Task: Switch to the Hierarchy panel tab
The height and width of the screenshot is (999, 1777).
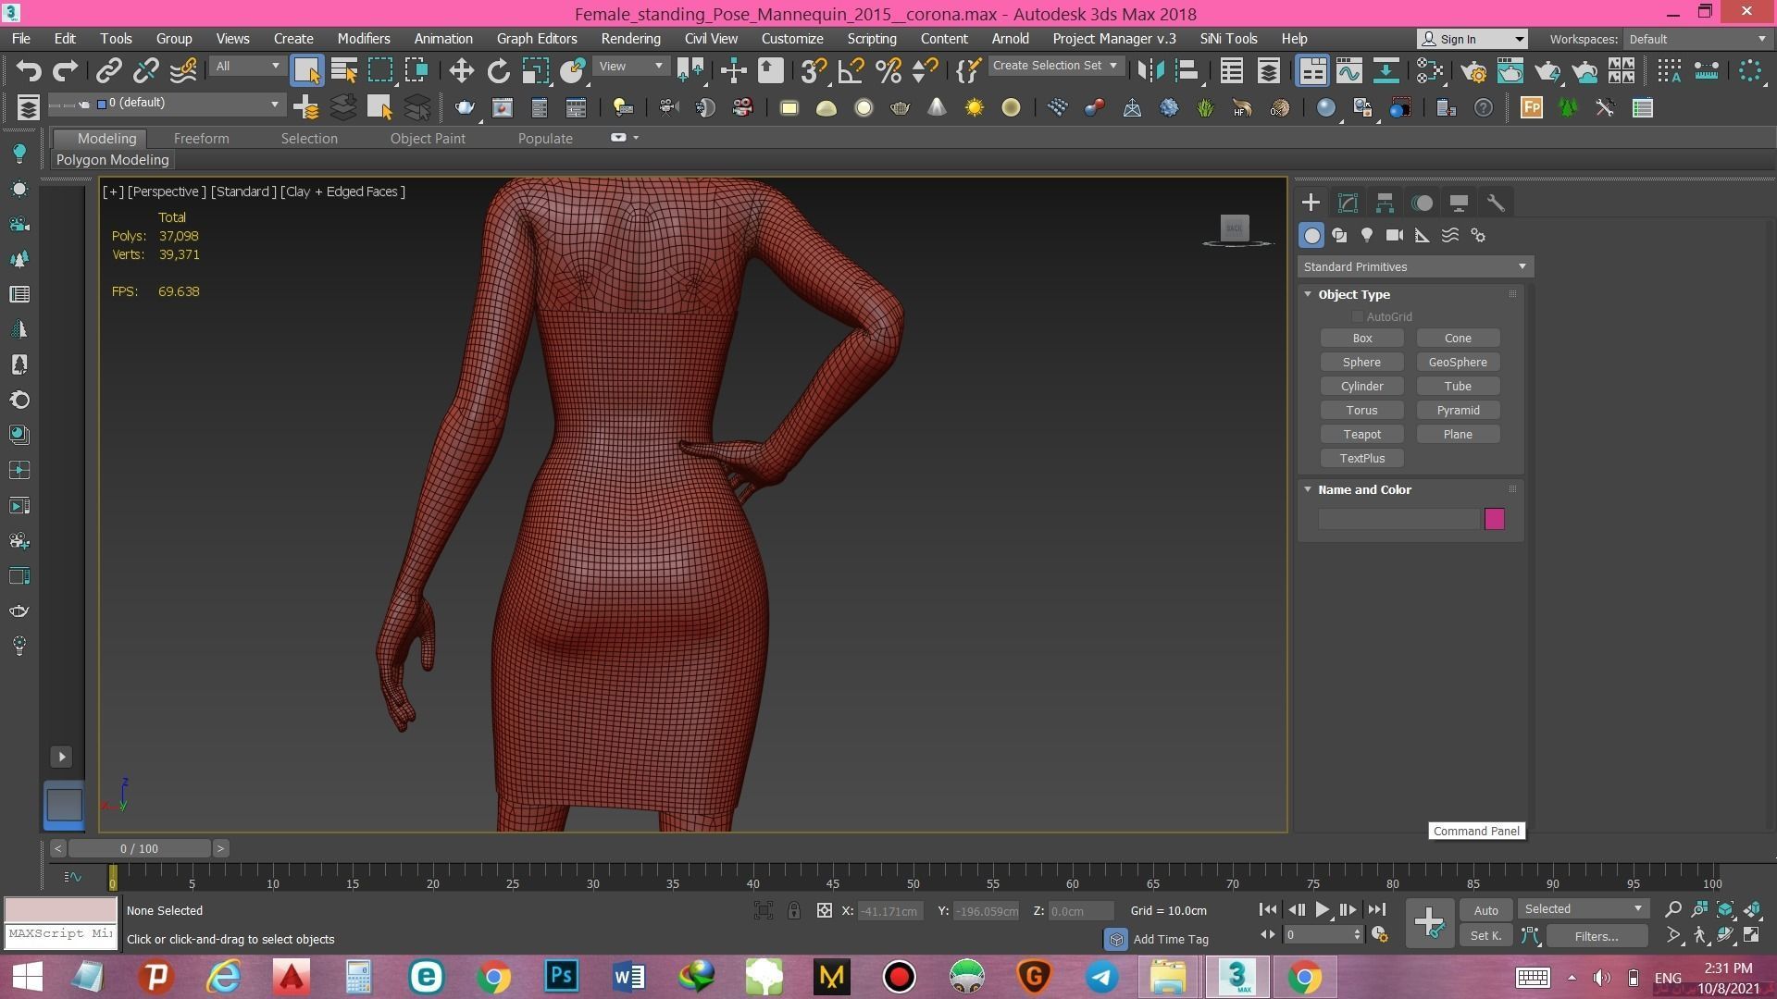Action: coord(1385,203)
